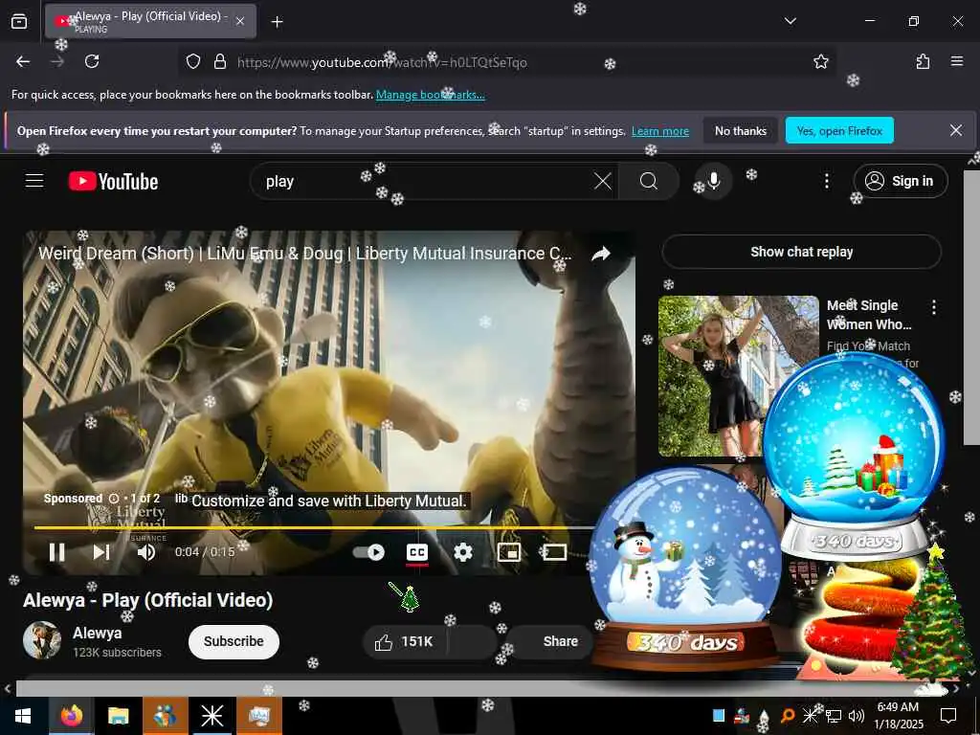This screenshot has height=735, width=980.
Task: Go back to previous page
Action: click(x=23, y=61)
